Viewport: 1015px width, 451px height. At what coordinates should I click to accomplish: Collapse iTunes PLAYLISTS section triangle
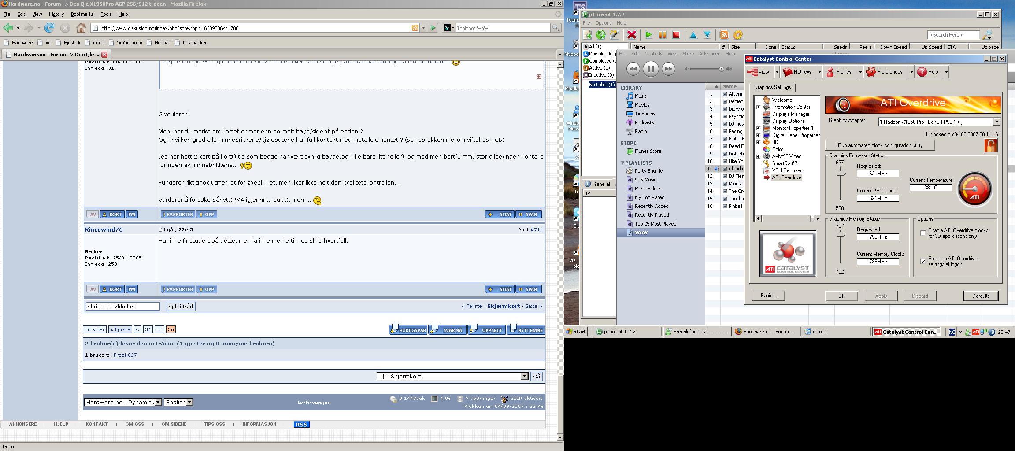[622, 163]
